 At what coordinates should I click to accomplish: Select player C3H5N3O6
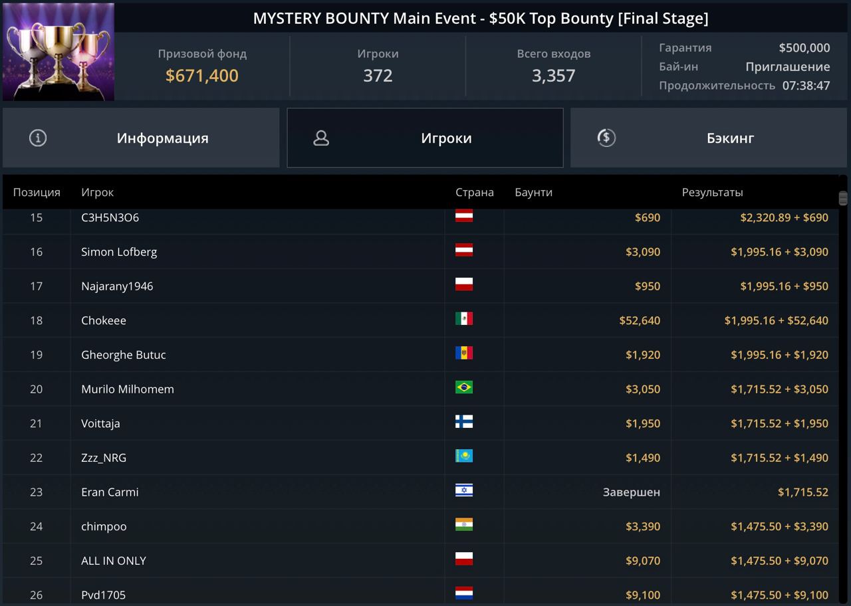pos(110,217)
